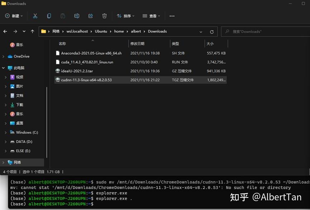The image size is (310, 210).
Task: Expand the OneDrive tree node
Action: [x=3, y=57]
